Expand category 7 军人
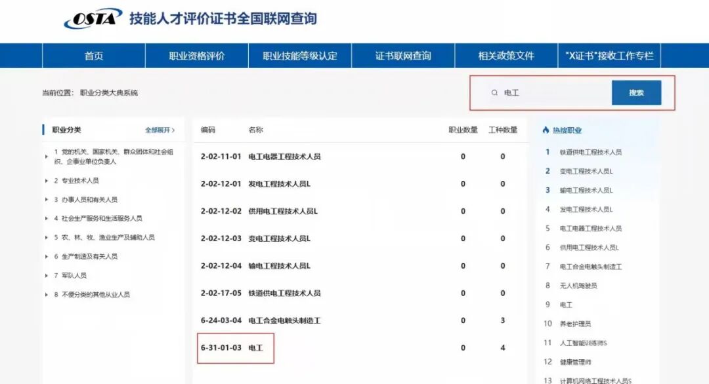The image size is (709, 384). point(47,275)
